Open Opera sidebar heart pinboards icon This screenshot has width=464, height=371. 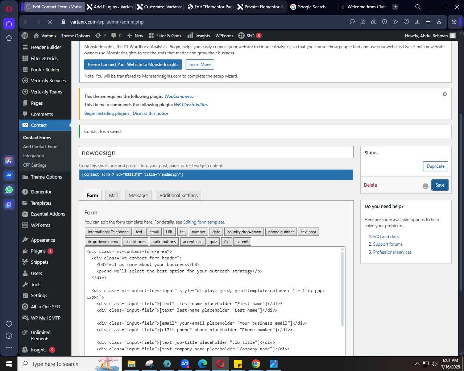(9, 324)
